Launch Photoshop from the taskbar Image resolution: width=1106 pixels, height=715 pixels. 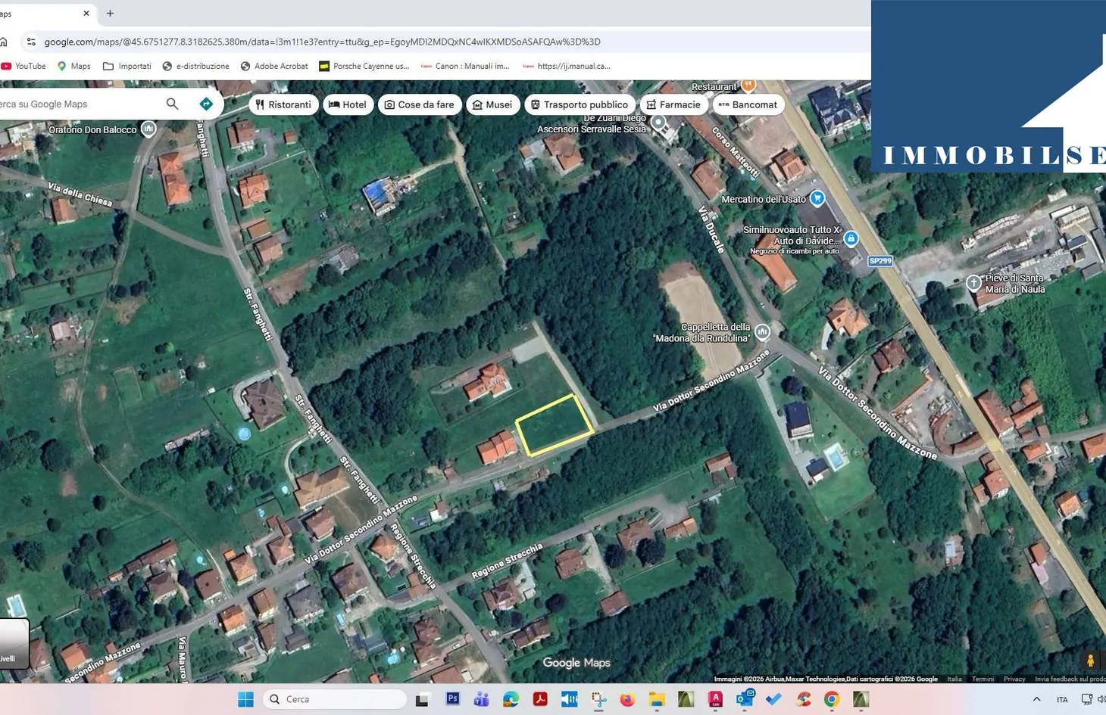pos(453,699)
